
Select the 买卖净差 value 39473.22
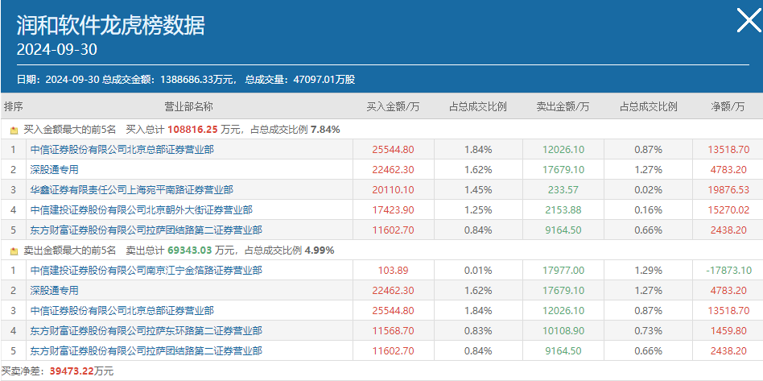(x=72, y=371)
